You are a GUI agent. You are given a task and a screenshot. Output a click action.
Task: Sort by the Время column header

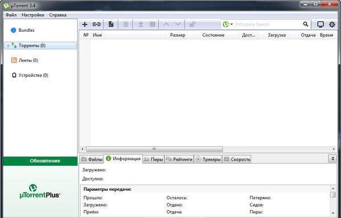(x=326, y=35)
